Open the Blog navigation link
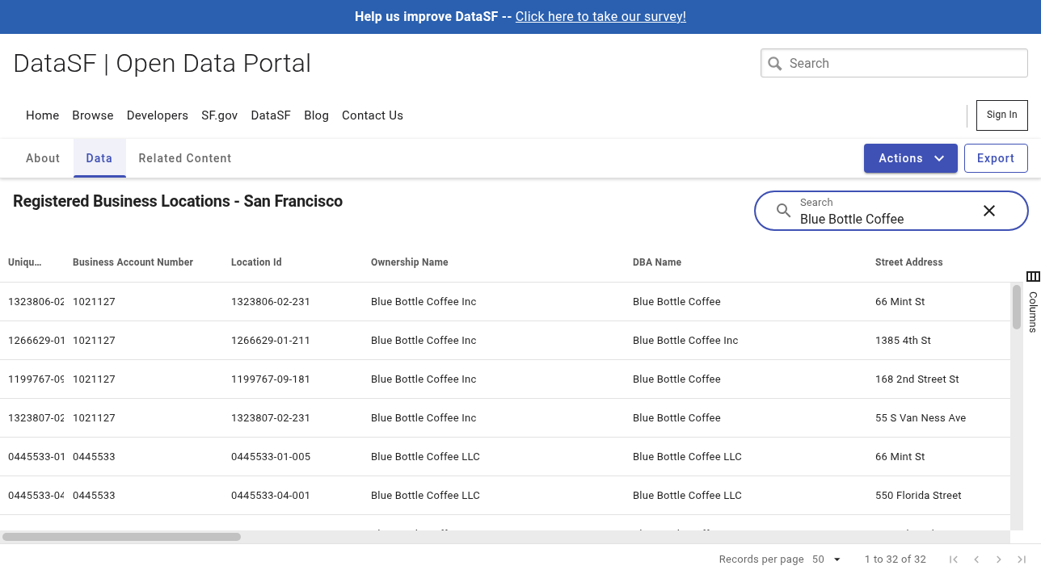The height and width of the screenshot is (574, 1041). (x=316, y=115)
